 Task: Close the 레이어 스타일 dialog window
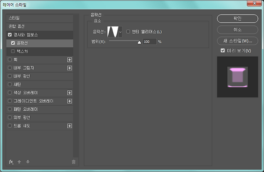tap(254, 3)
